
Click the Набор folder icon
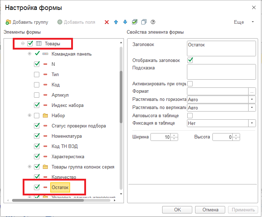click(x=45, y=115)
